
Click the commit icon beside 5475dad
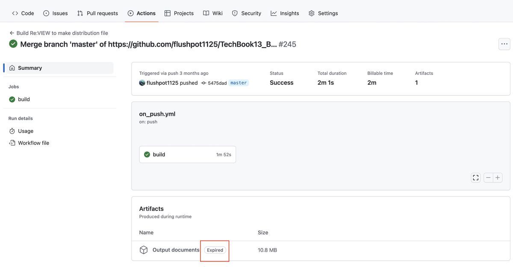(204, 83)
